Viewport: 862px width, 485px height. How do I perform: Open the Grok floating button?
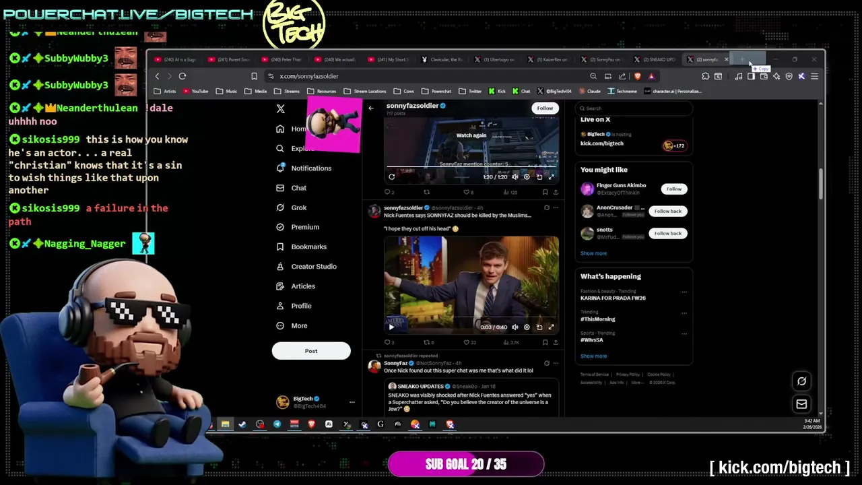click(801, 381)
